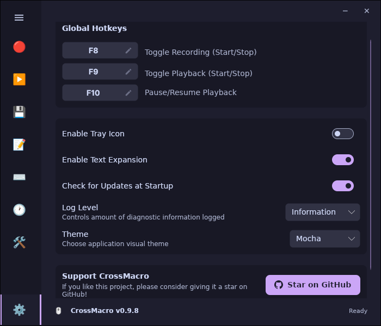Edit the F9 hotkey with pencil icon
The width and height of the screenshot is (381, 326).
pyautogui.click(x=128, y=72)
